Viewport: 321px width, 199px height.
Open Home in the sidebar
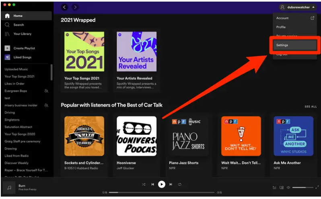(x=27, y=16)
